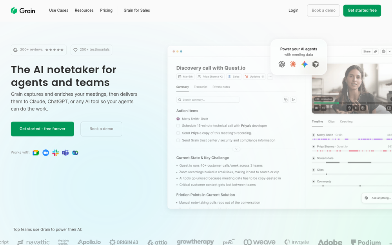Open the Resources menu
Image resolution: width=392 pixels, height=245 pixels.
pos(84,10)
